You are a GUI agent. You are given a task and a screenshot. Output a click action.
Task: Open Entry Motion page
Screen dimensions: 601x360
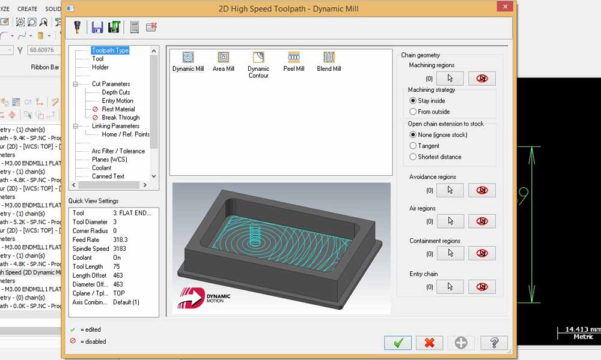(117, 101)
